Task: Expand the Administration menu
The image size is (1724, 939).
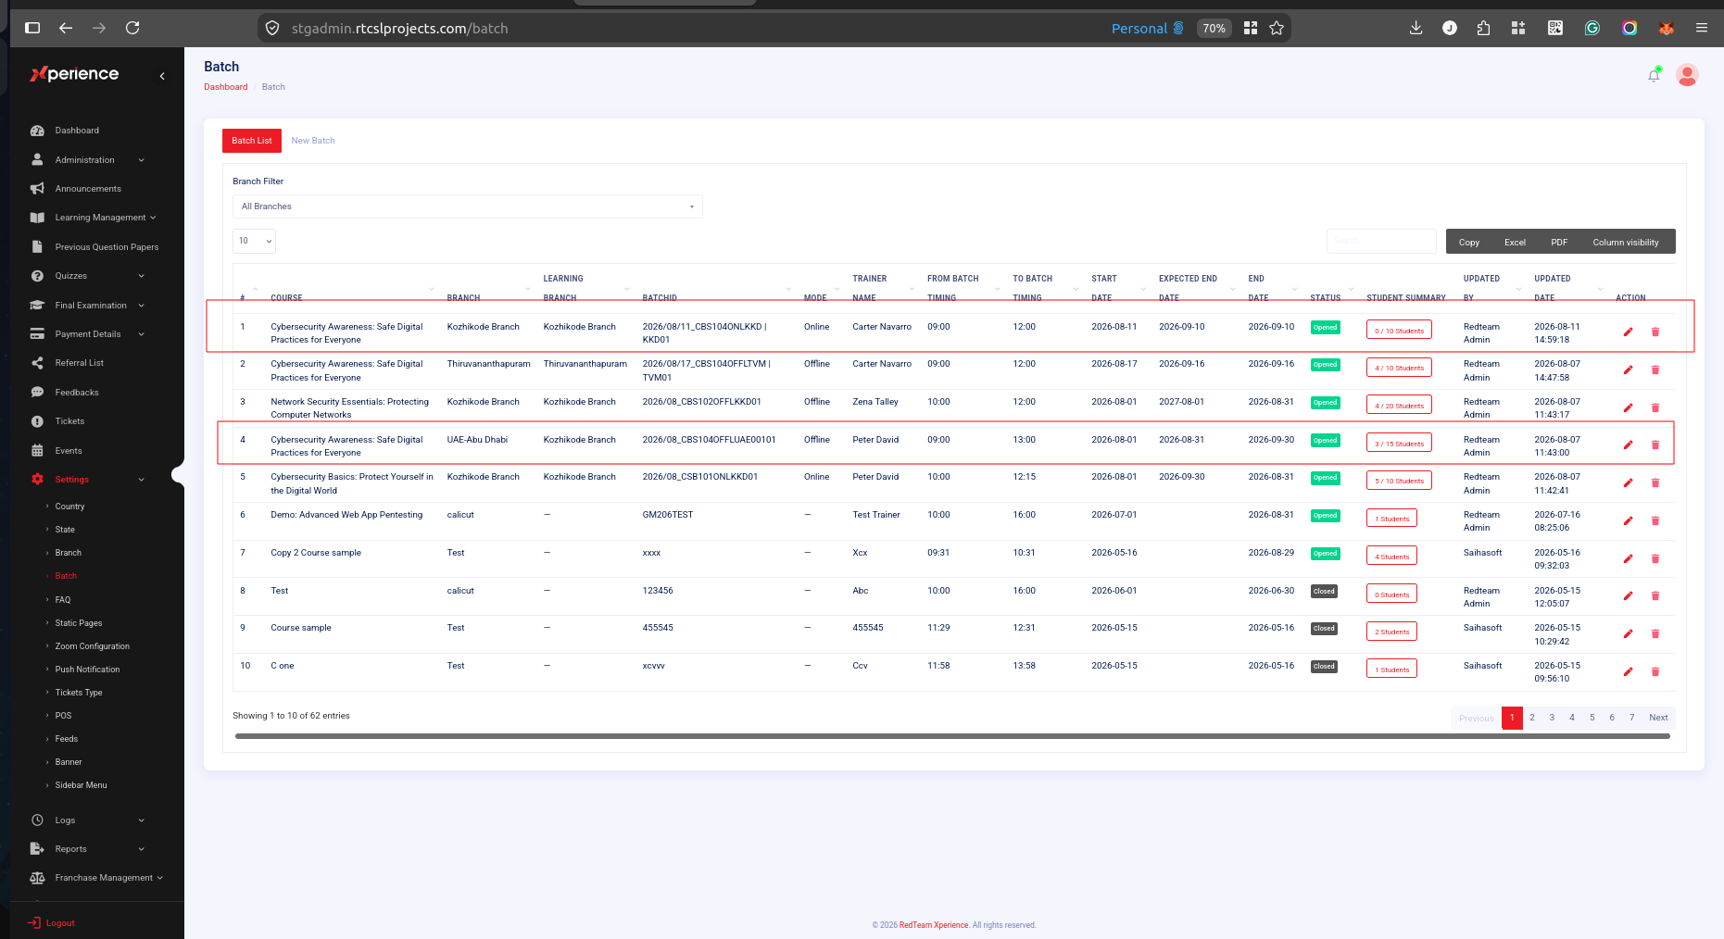Action: pyautogui.click(x=88, y=160)
